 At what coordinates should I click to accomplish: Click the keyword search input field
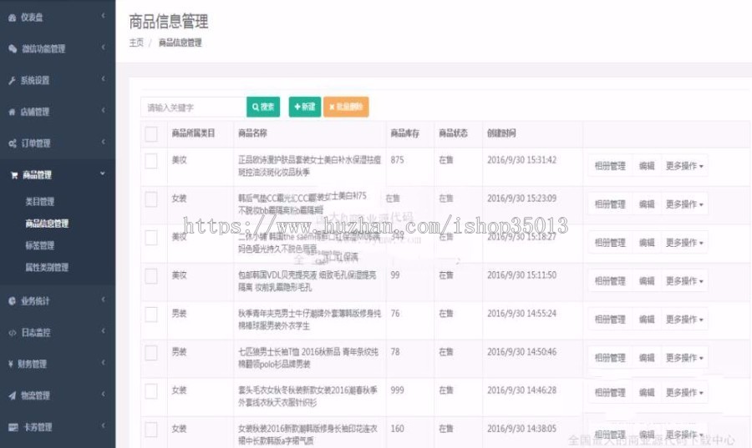click(194, 108)
